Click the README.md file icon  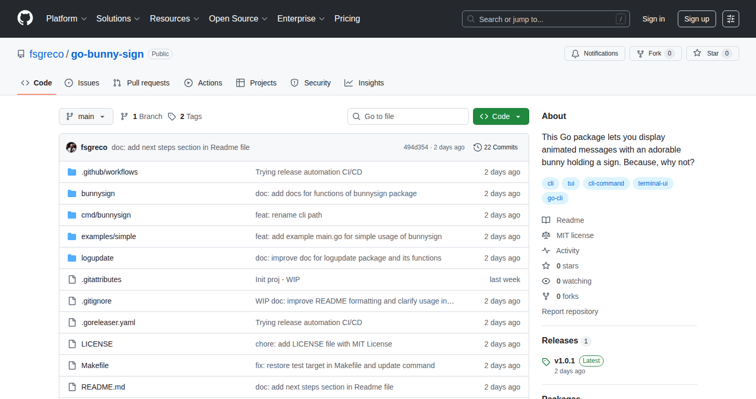coord(72,387)
